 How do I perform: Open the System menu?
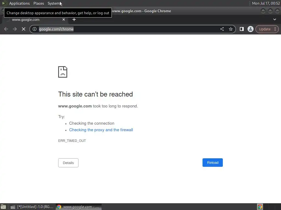[54, 3]
